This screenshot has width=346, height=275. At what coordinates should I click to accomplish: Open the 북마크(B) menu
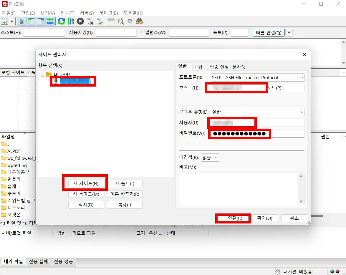(109, 13)
